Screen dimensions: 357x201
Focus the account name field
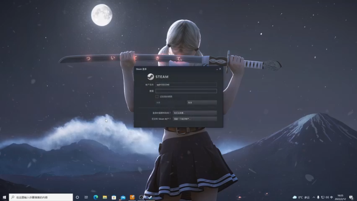coord(186,84)
